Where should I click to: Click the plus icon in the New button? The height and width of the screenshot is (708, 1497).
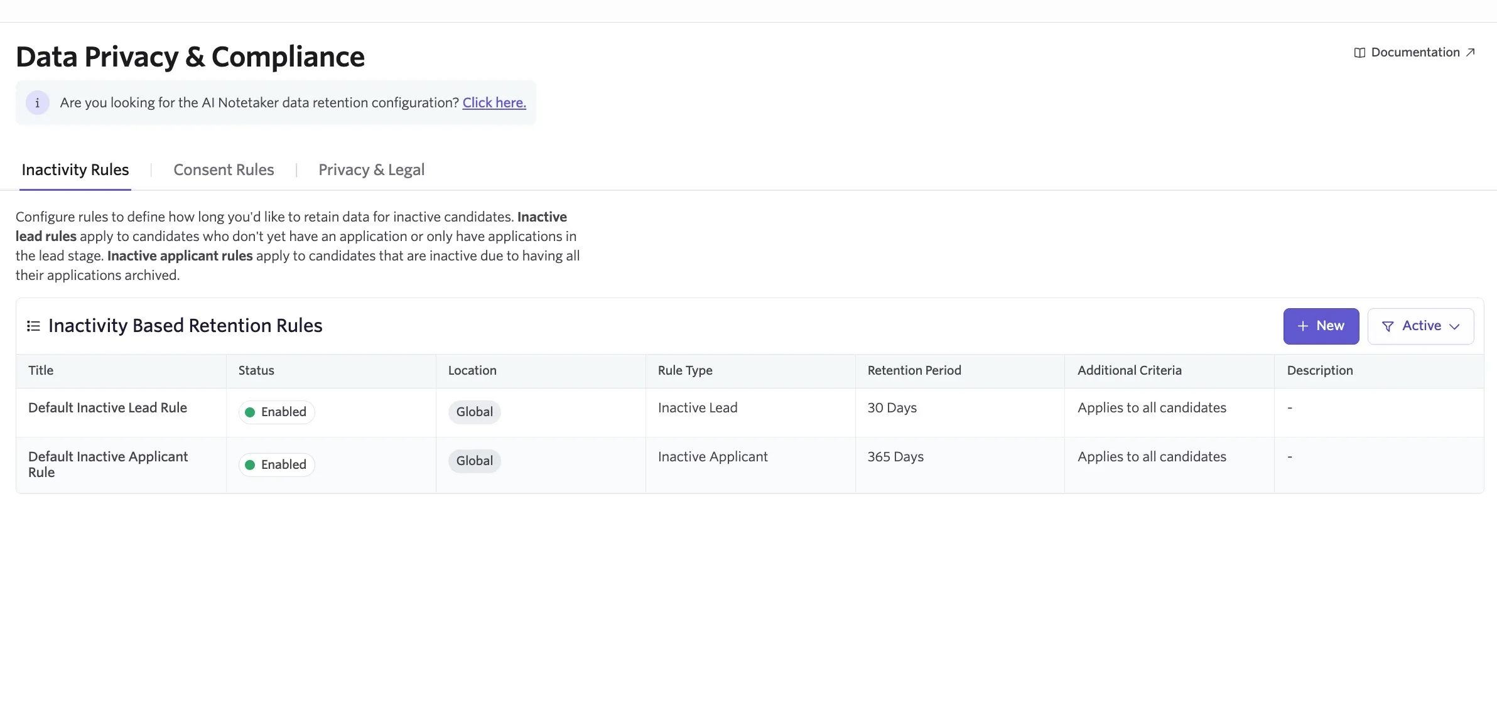[x=1303, y=326]
